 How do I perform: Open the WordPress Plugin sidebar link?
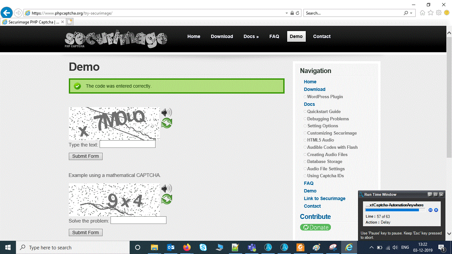coord(325,97)
